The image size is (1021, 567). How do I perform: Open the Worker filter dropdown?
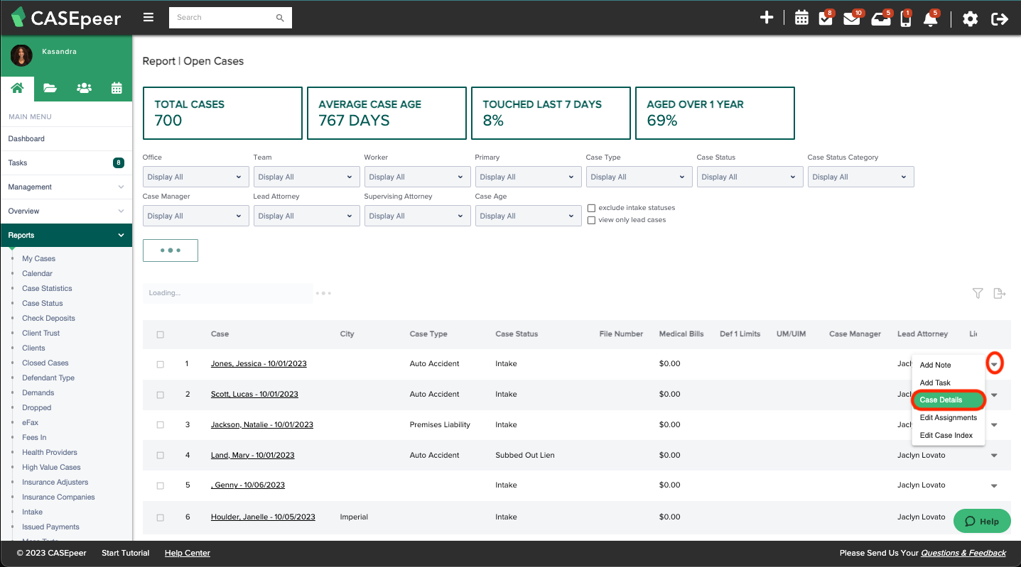[x=418, y=177]
